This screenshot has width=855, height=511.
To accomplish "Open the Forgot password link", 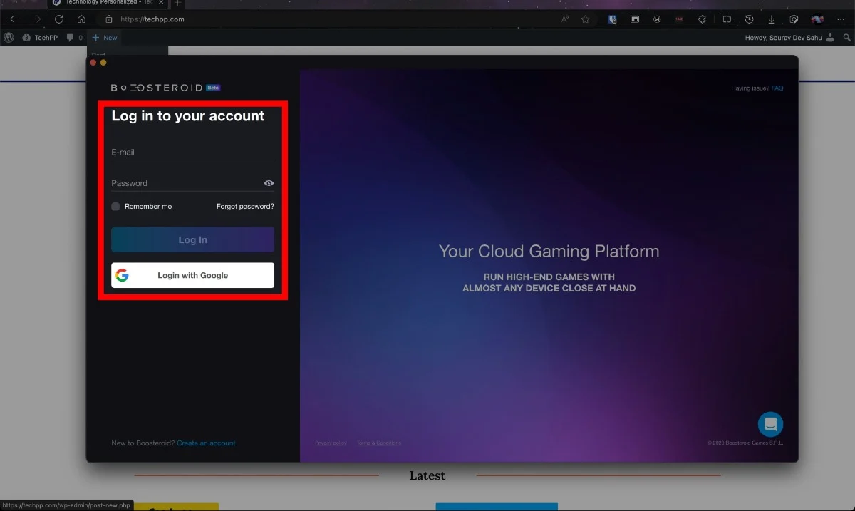I will (x=245, y=207).
